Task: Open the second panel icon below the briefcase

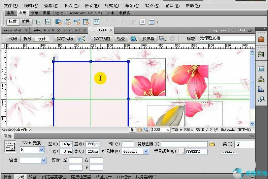Action: [261, 54]
